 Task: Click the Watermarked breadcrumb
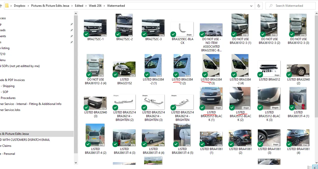pyautogui.click(x=116, y=6)
